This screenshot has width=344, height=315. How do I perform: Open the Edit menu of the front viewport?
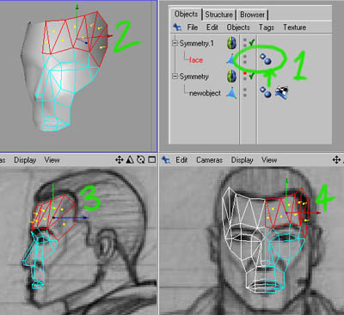(x=181, y=160)
